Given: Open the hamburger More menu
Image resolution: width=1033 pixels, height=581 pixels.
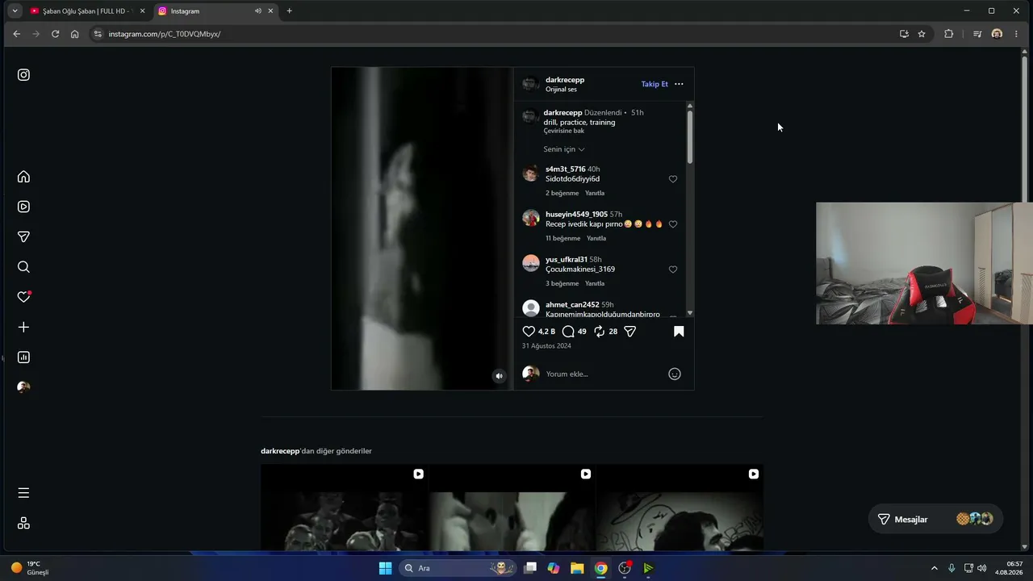Looking at the screenshot, I should [23, 493].
